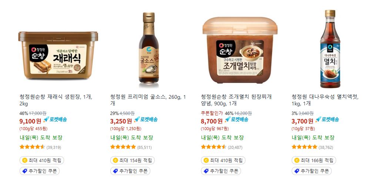
Task: Click the rocket delivery badge beside 8,700원
Action: (236, 120)
